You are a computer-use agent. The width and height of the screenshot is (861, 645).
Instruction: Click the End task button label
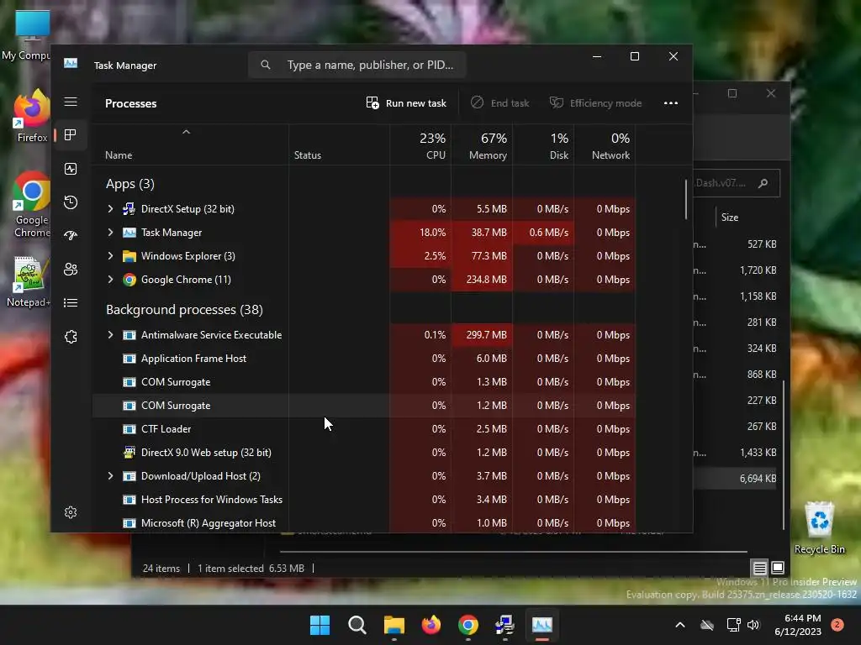click(510, 103)
